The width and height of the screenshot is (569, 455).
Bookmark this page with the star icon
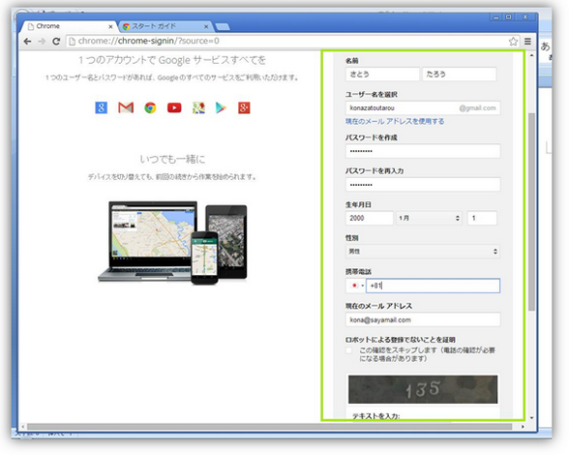point(513,42)
